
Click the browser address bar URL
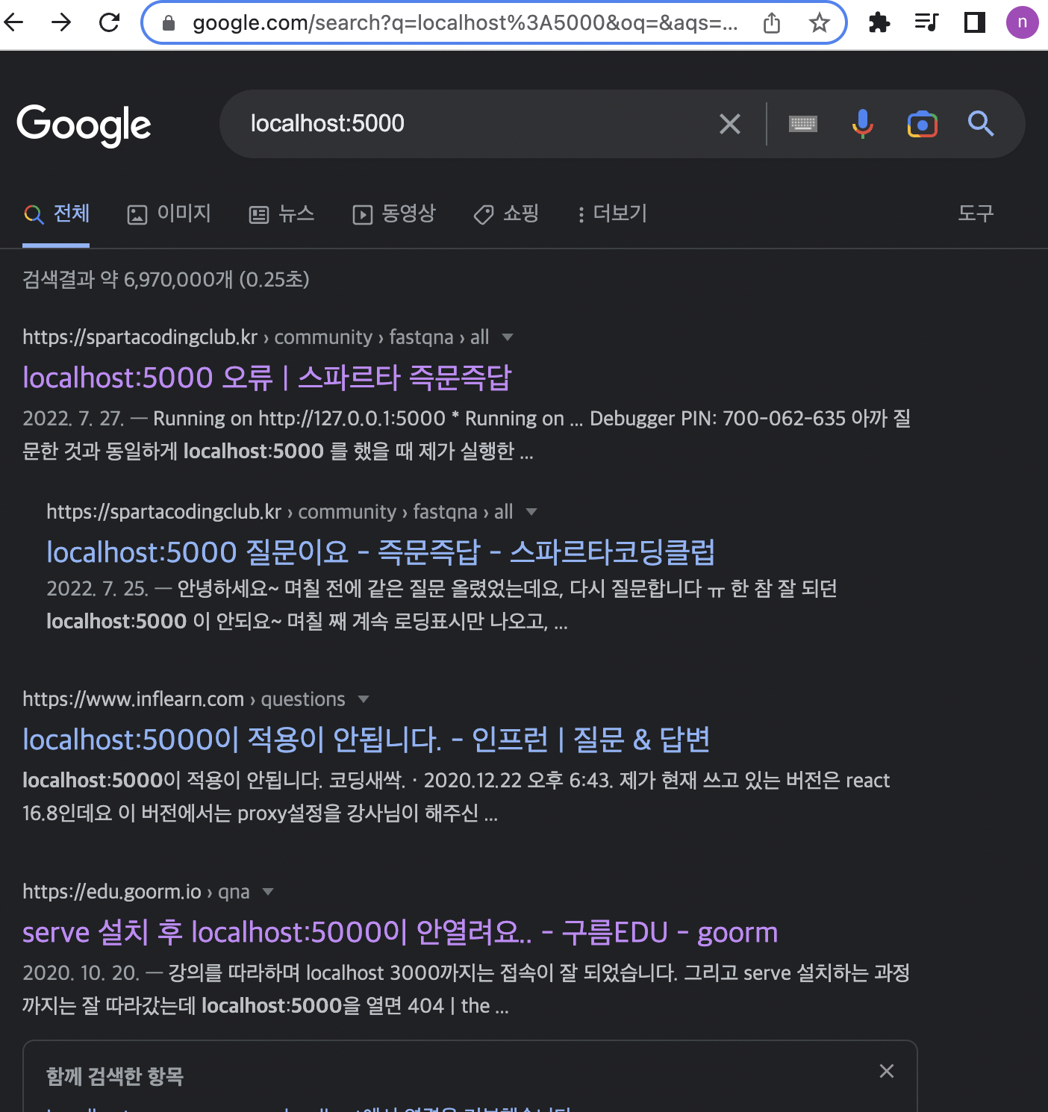[465, 23]
